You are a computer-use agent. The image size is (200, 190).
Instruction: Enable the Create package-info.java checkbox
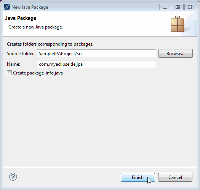[9, 73]
